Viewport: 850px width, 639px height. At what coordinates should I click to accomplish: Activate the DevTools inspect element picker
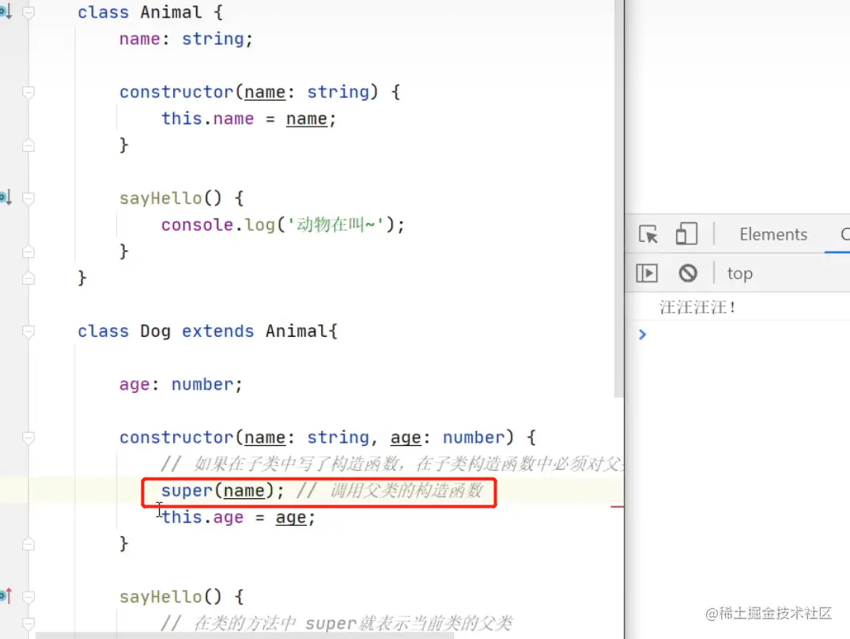(x=648, y=235)
